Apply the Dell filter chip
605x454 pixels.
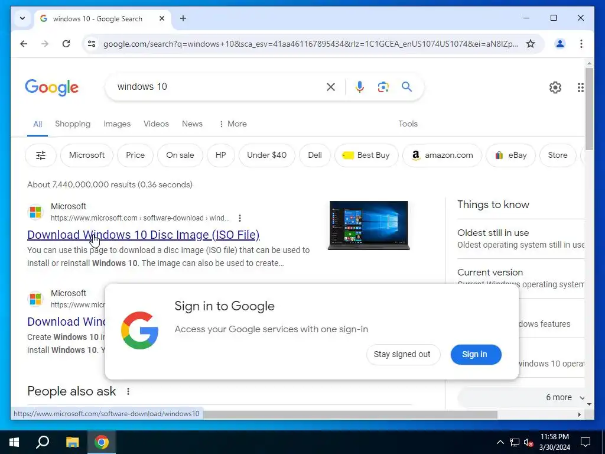coord(315,155)
